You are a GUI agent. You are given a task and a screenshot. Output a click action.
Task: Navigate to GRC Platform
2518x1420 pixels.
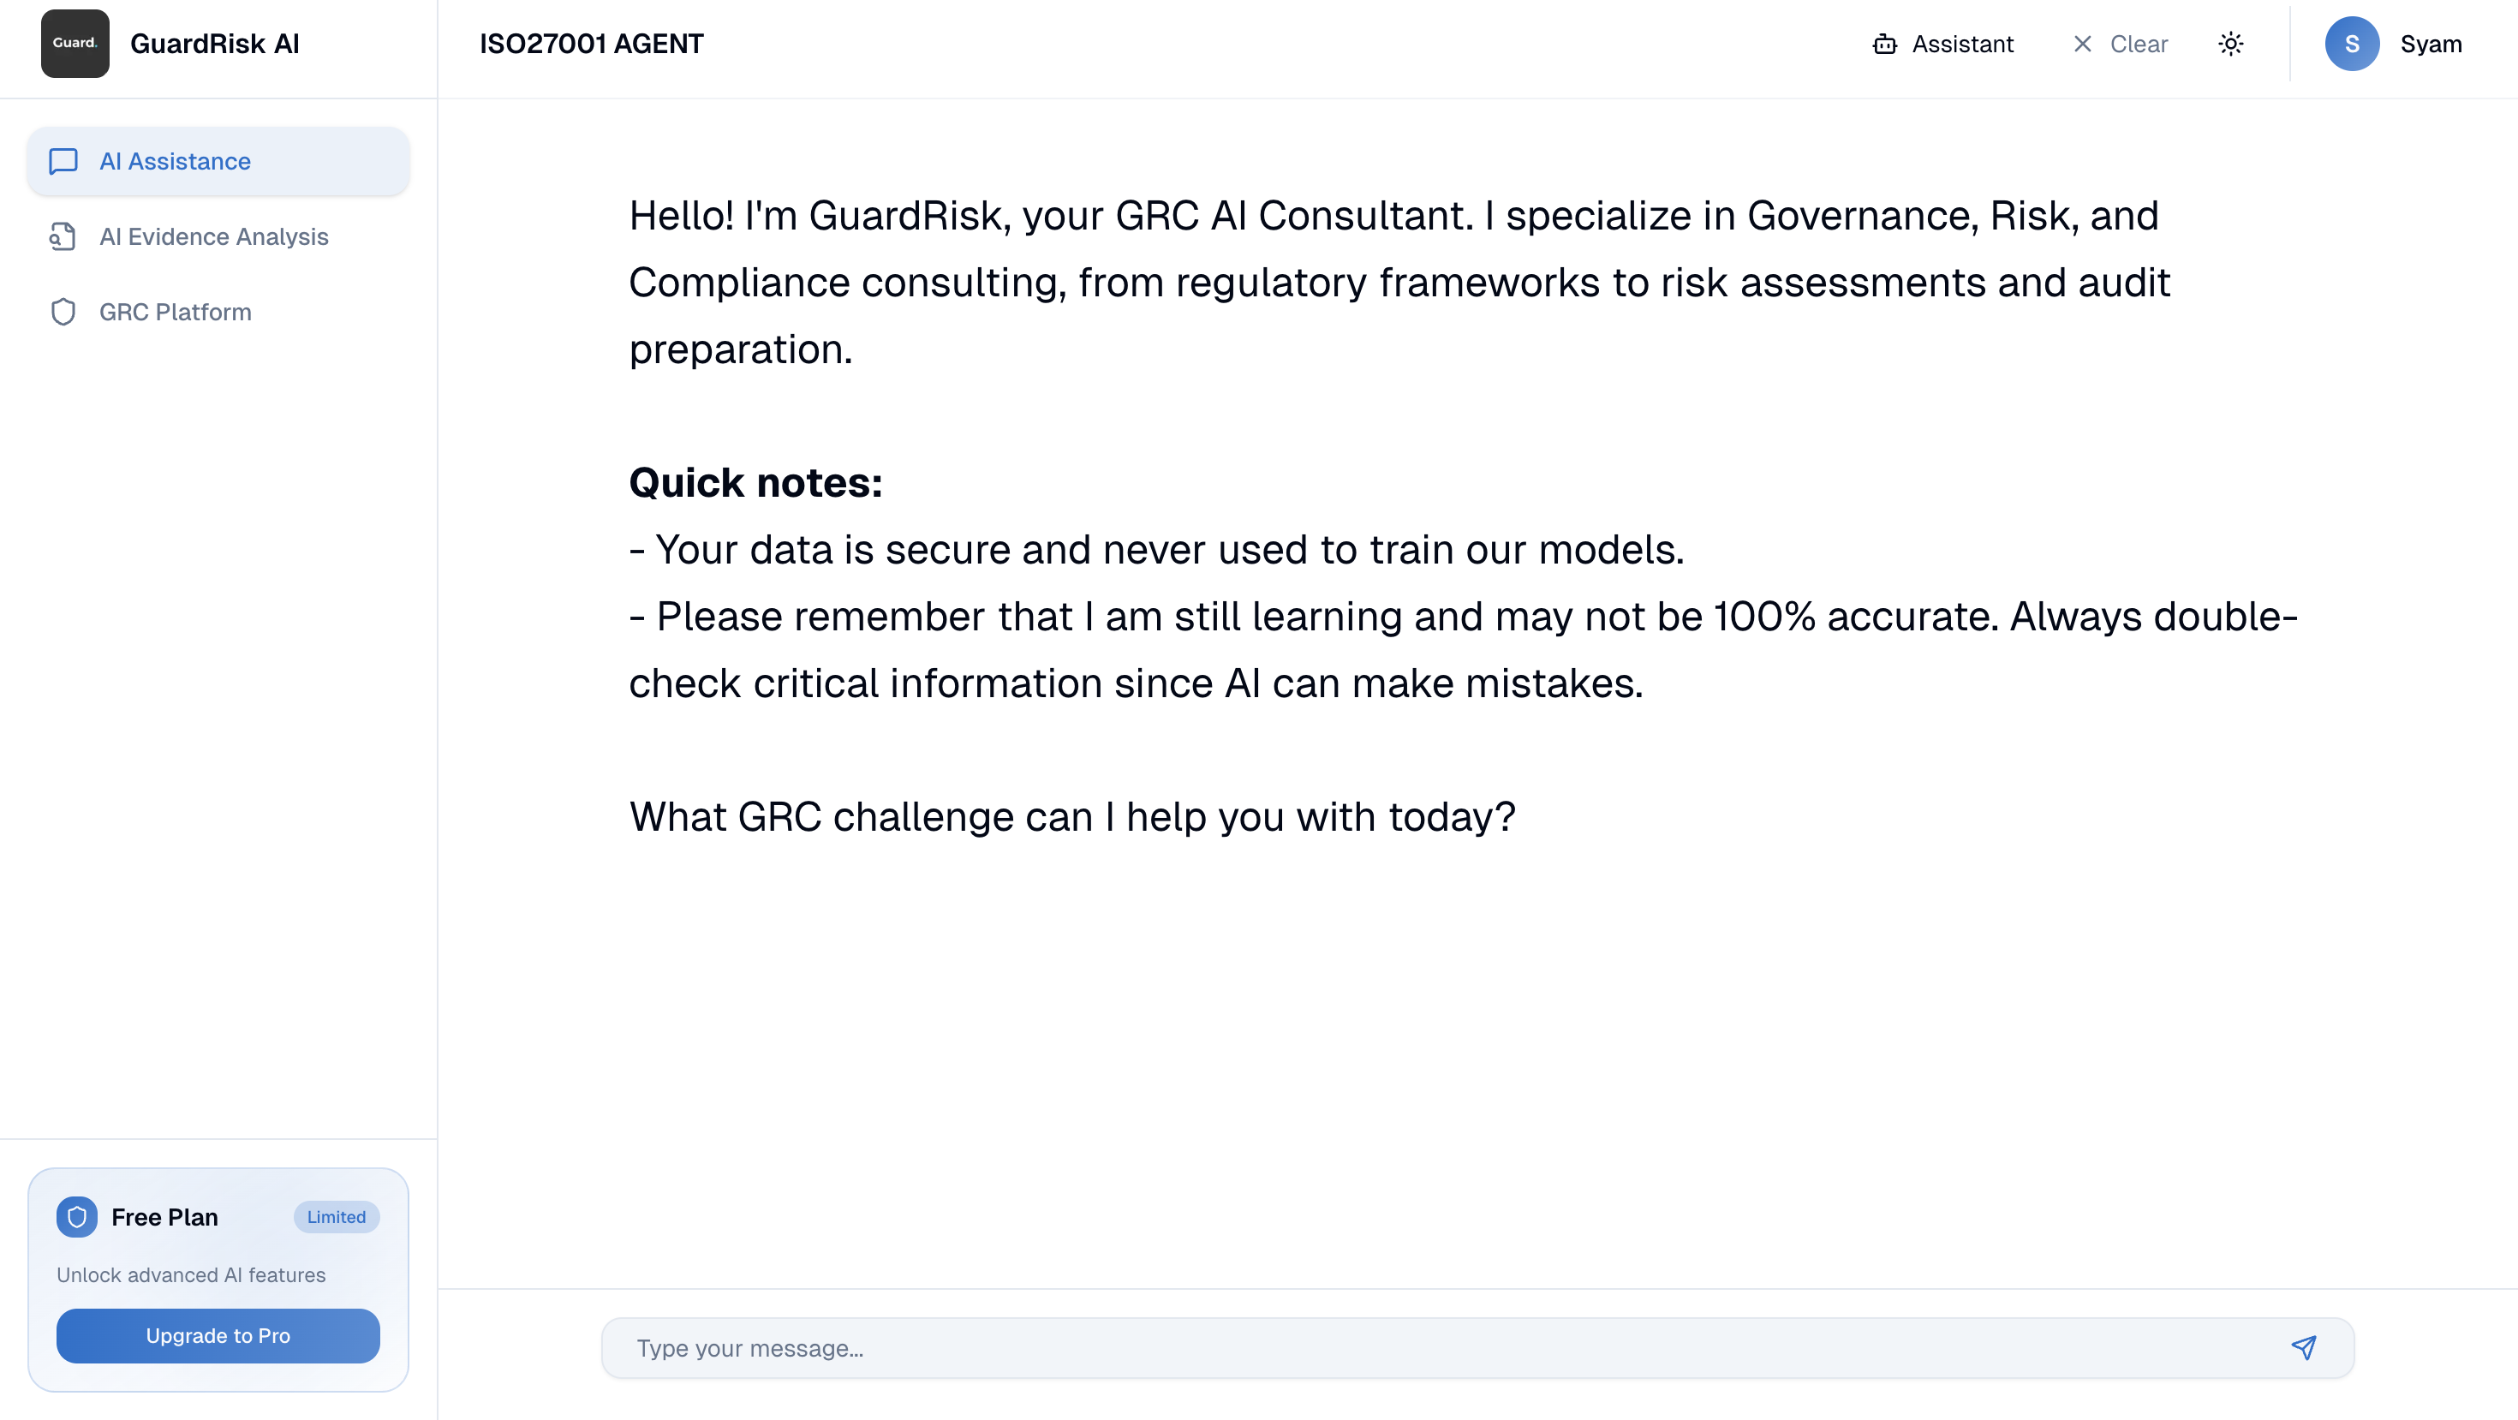pyautogui.click(x=175, y=312)
